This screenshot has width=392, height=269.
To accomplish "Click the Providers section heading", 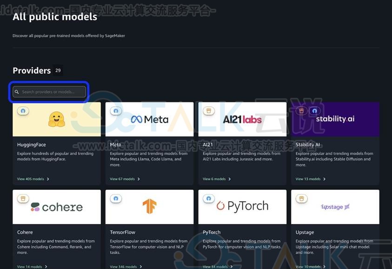I will 32,70.
